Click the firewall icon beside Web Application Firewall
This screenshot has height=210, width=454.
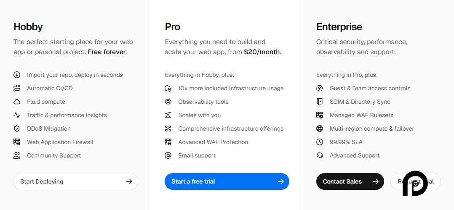point(17,142)
